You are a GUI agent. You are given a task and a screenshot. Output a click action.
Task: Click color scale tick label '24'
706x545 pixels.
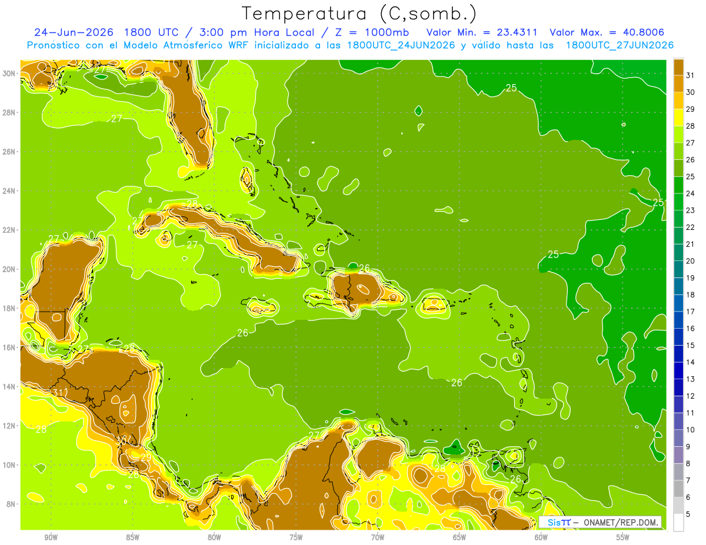pos(691,193)
